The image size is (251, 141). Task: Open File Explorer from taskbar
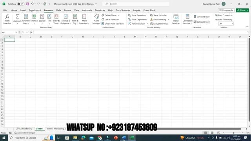coord(75,137)
